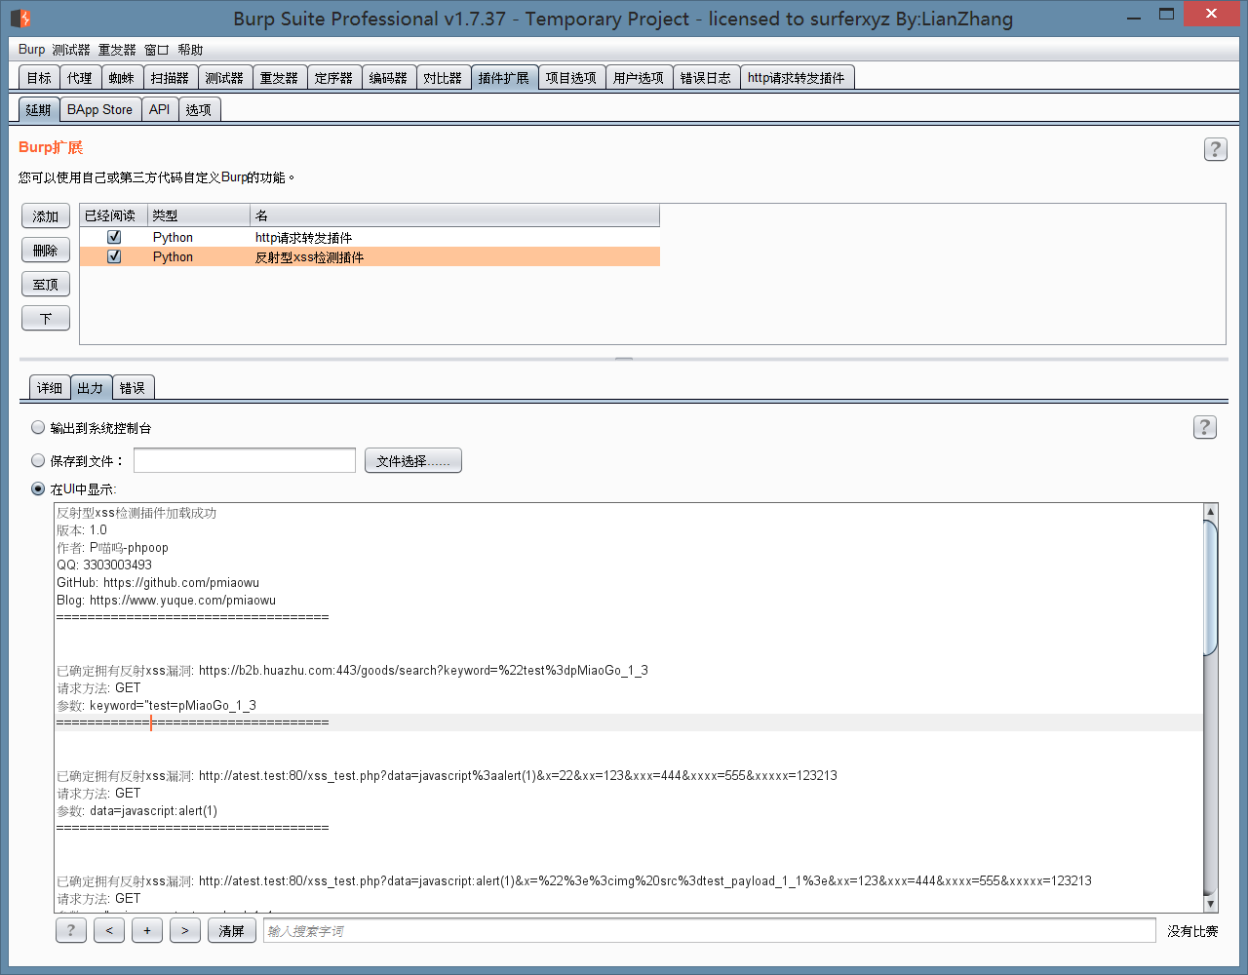Open the 窗口 menu

coord(156,50)
